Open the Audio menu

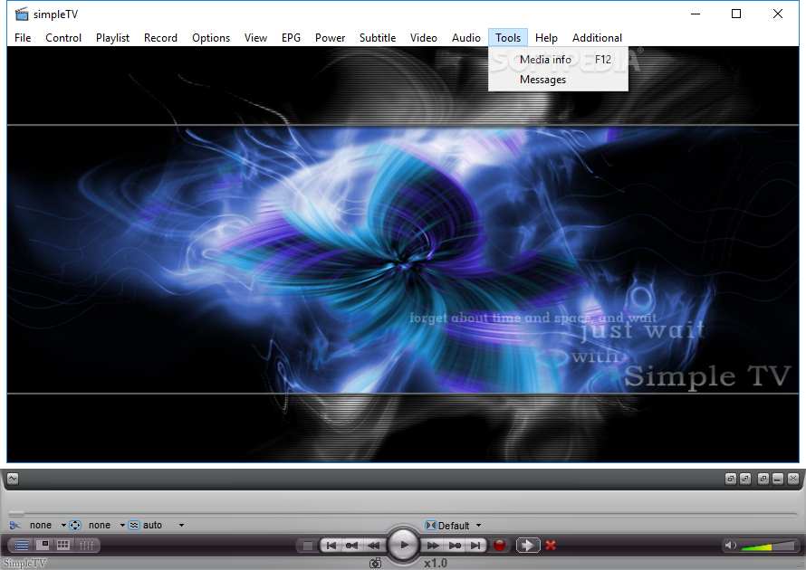(466, 37)
